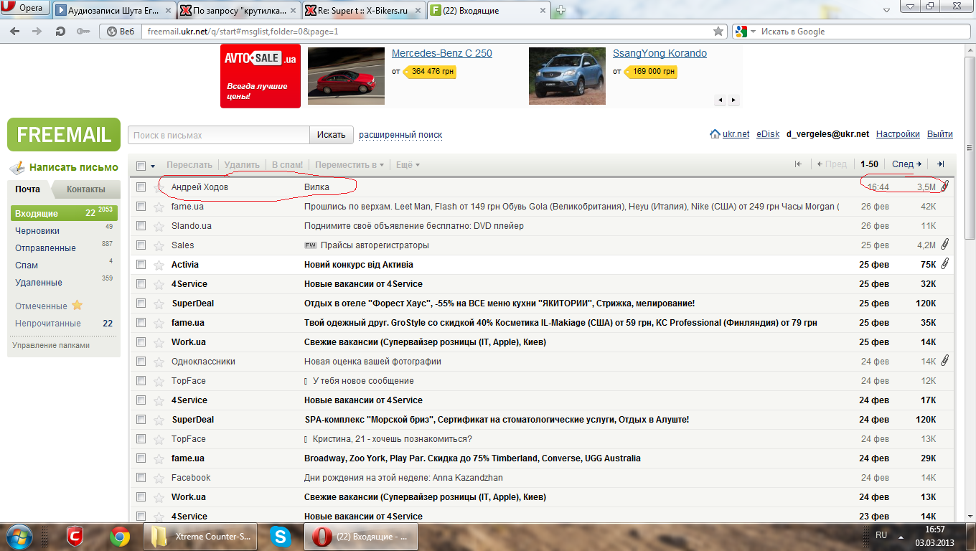
Task: Select the "Broadway, Zoo York" fame.ua message checkbox
Action: click(x=141, y=458)
